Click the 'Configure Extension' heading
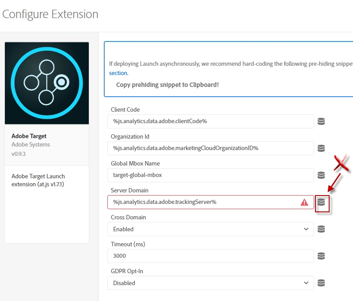The image size is (353, 301). pyautogui.click(x=50, y=14)
